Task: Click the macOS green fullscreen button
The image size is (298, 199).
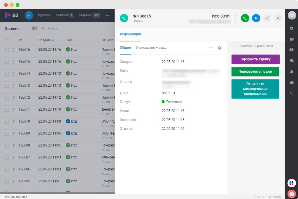Action: [x=17, y=5]
